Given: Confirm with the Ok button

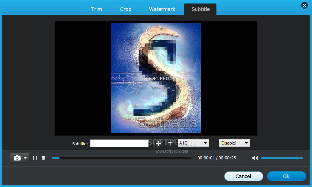Looking at the screenshot, I should (287, 176).
